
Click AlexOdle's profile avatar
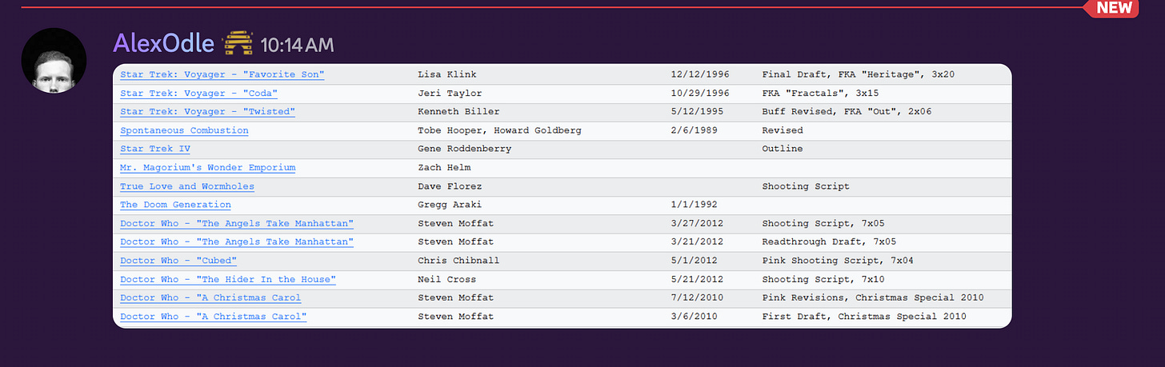click(x=54, y=61)
